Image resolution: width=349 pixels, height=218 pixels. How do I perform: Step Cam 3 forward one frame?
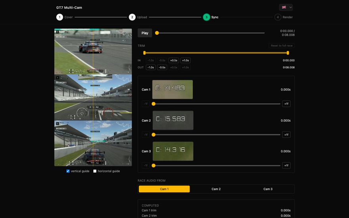[x=286, y=166]
